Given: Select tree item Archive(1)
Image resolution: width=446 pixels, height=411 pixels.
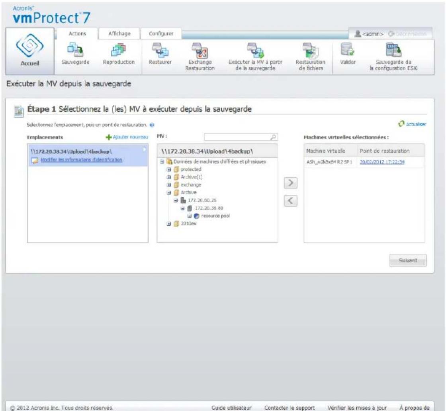Looking at the screenshot, I should click(192, 177).
